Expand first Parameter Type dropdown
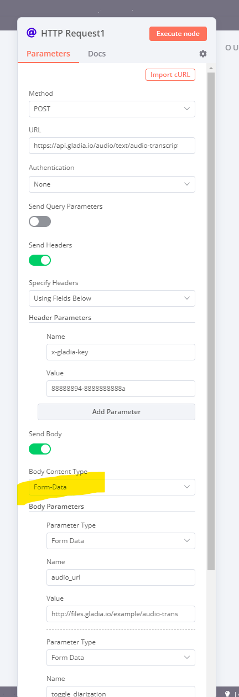Viewport: 239px width, 697px height. point(121,541)
